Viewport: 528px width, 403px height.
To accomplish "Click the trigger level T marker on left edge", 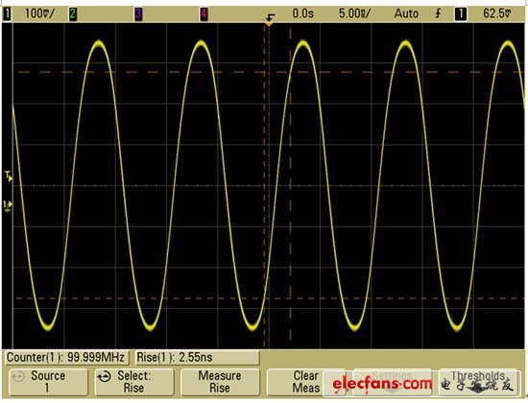I will click(9, 176).
